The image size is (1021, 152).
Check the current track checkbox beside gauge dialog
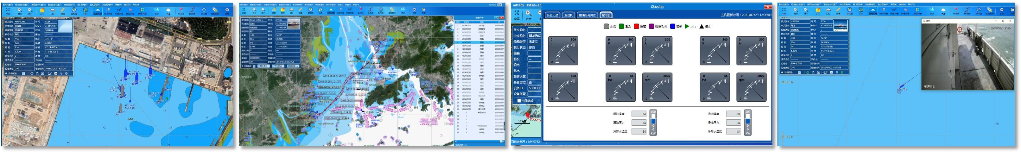pyautogui.click(x=519, y=101)
